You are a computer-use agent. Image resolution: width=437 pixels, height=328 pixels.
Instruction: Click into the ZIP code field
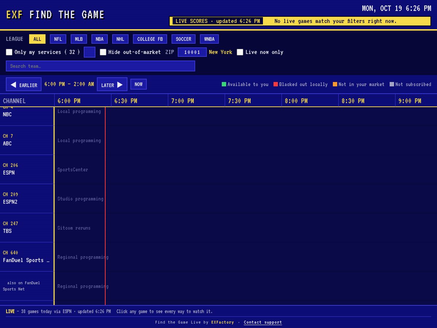click(192, 52)
